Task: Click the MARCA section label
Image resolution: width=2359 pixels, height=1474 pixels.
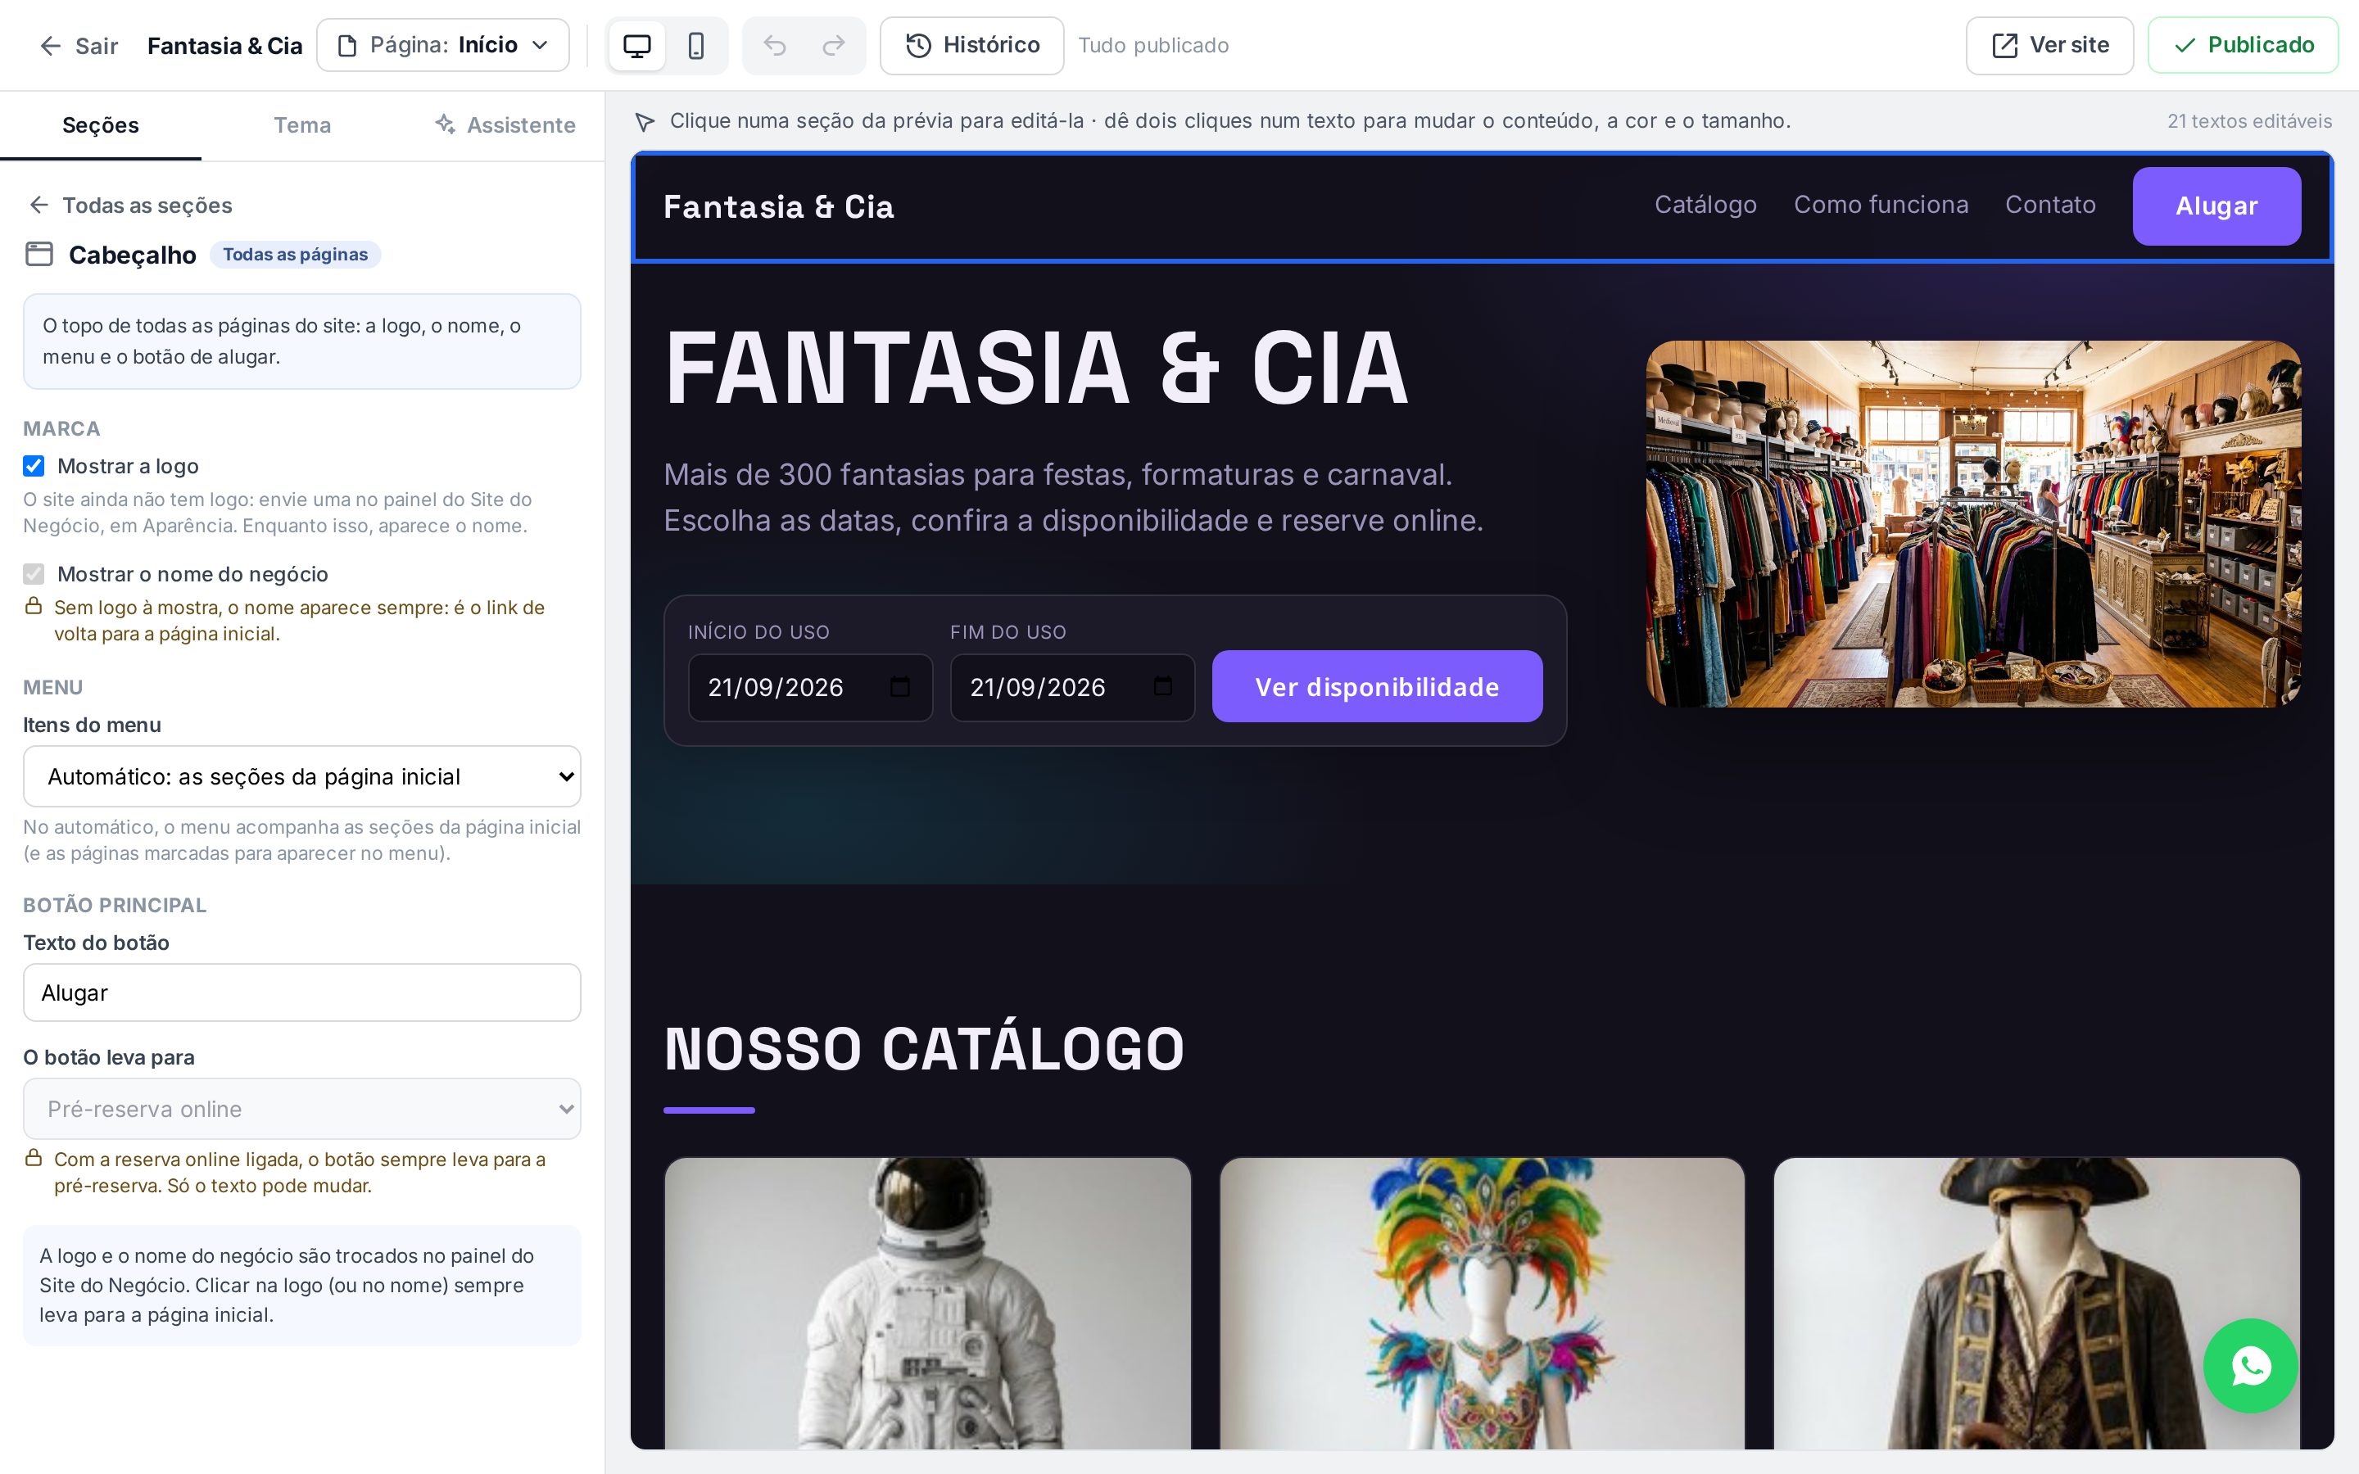Action: [61, 429]
